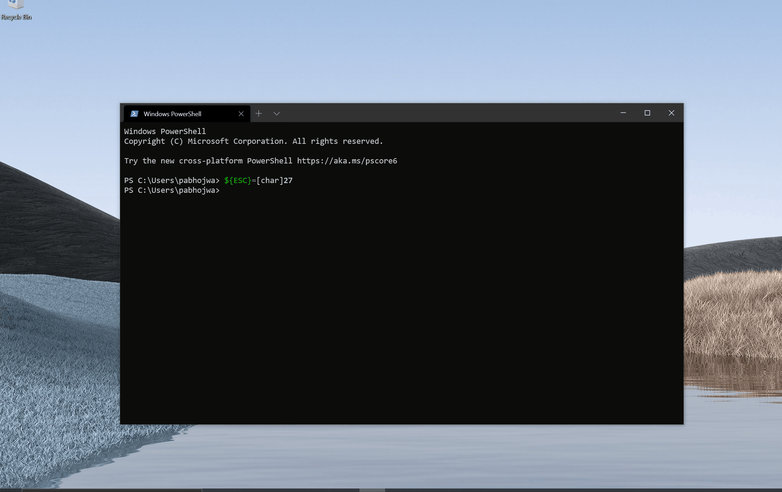
Task: Click the Copyright (C) Microsoft Corporation line
Action: [253, 141]
